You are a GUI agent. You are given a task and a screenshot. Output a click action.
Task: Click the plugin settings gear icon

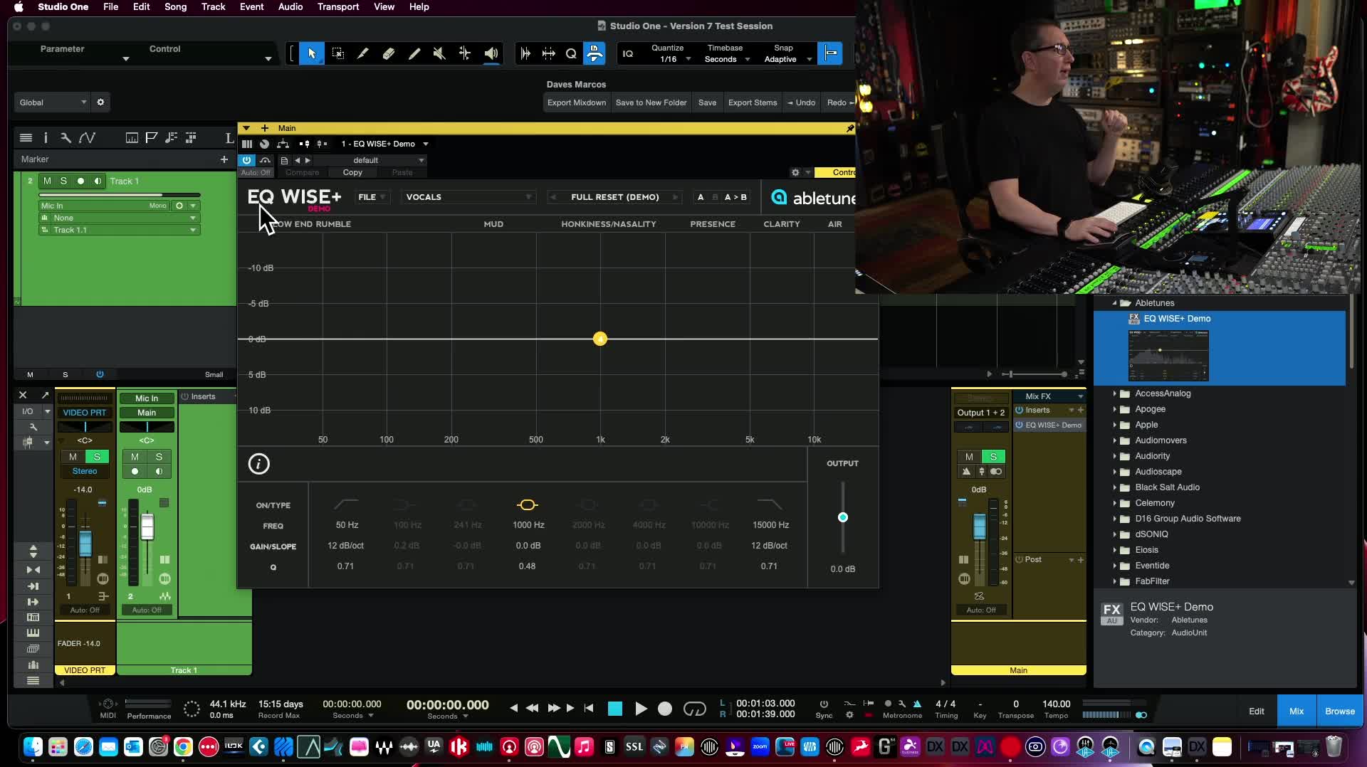(795, 172)
